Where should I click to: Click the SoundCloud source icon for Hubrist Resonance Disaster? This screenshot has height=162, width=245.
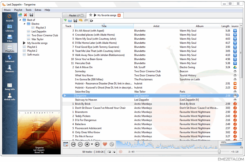pyautogui.click(x=235, y=83)
